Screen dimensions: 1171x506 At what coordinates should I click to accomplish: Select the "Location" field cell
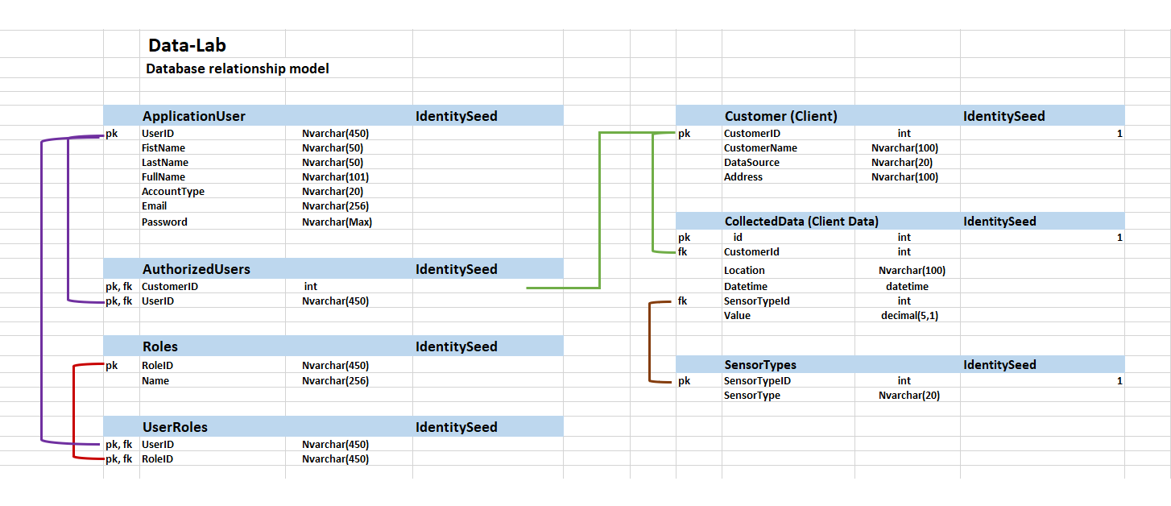(x=745, y=271)
